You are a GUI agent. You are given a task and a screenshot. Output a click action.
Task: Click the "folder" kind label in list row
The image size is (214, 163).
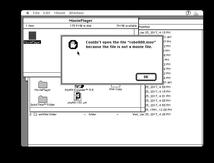(92, 114)
